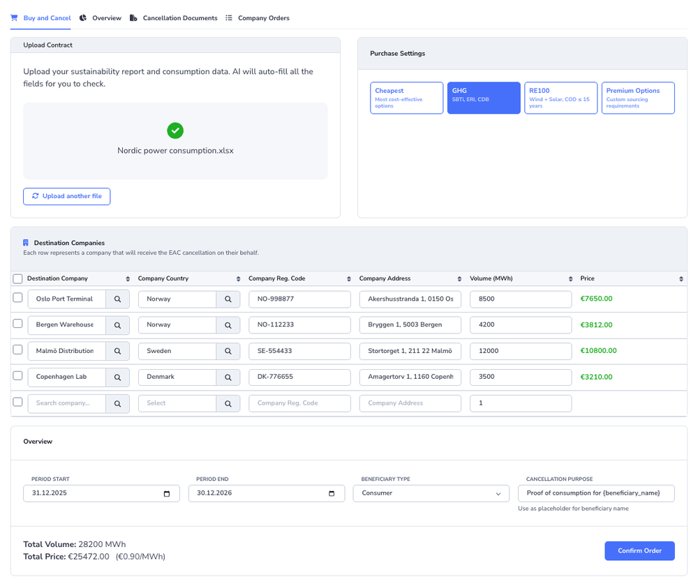Open country search beside empty Select field
Viewport: 698px width, 584px height.
228,404
